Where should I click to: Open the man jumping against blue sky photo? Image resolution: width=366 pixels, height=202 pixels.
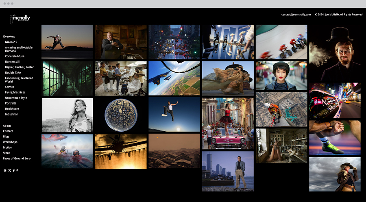point(174,115)
